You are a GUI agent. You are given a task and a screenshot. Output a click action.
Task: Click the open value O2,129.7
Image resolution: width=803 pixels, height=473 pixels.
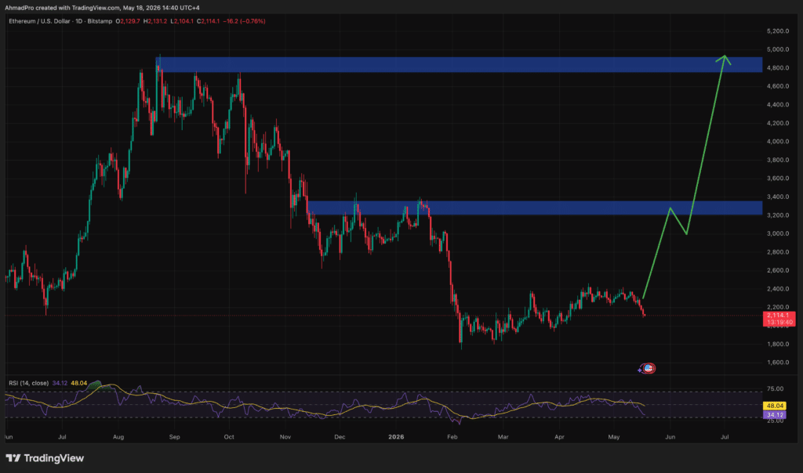pos(128,21)
